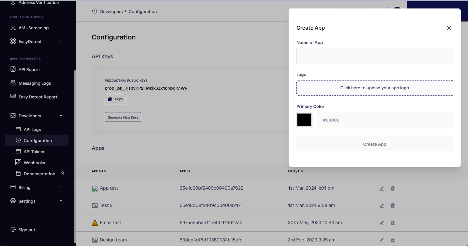Click the edit pencil icon for Email Test
This screenshot has height=246, width=468.
click(382, 223)
